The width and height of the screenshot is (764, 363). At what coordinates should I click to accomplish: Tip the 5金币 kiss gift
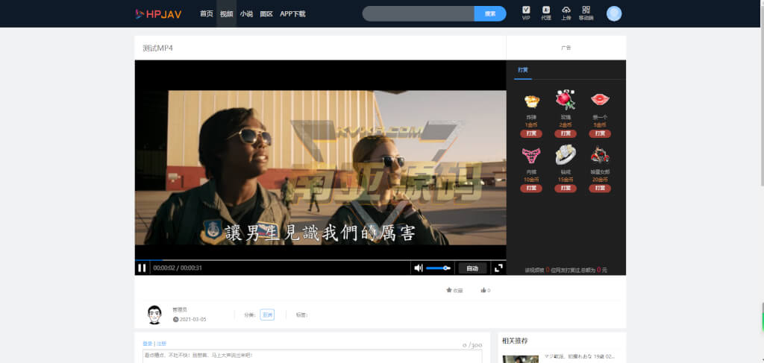600,133
